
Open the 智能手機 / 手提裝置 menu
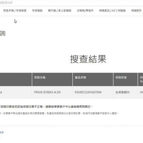click(15, 11)
